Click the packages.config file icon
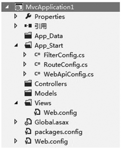This screenshot has width=121, height=148. point(28,131)
